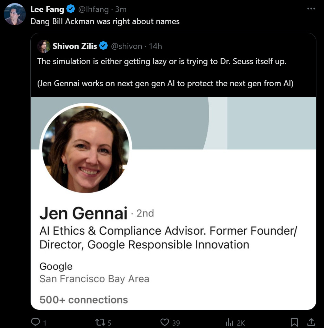The width and height of the screenshot is (324, 328).
Task: Bookmark this tweet
Action: 294,322
